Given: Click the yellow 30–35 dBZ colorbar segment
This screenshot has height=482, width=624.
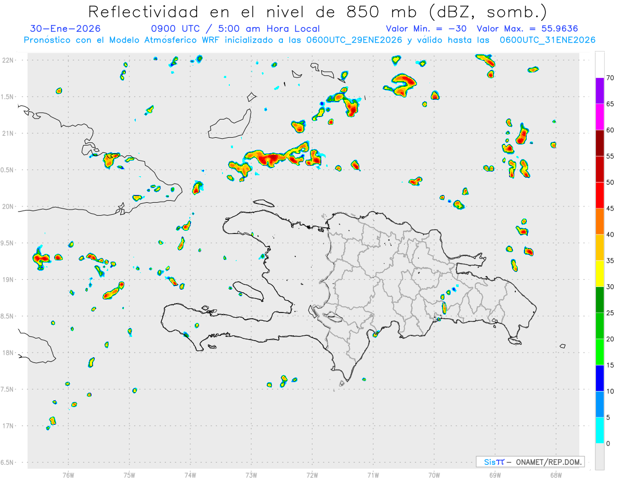Looking at the screenshot, I should pyautogui.click(x=600, y=274).
